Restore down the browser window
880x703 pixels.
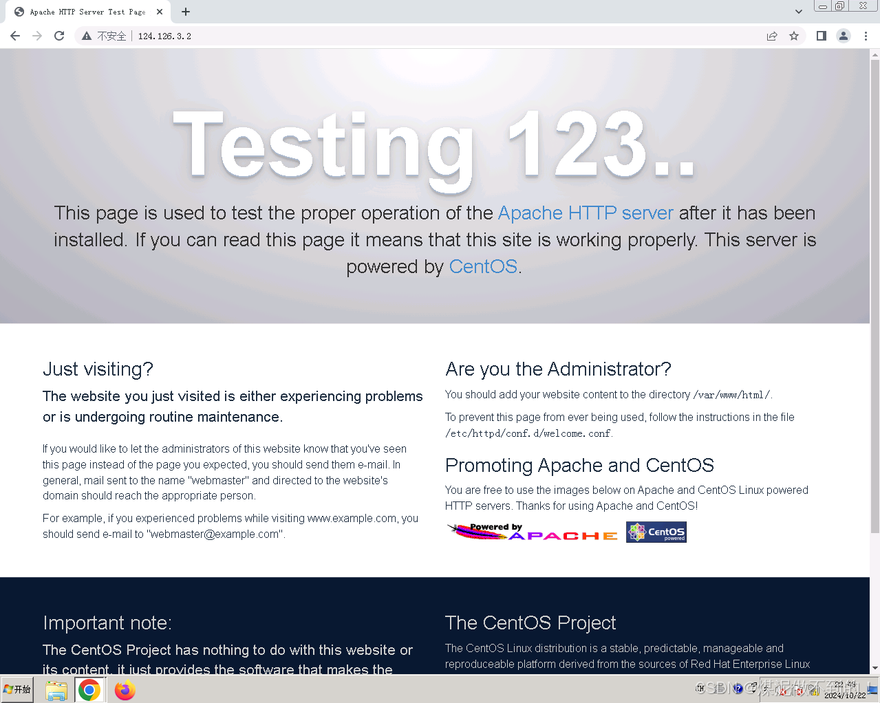click(840, 6)
